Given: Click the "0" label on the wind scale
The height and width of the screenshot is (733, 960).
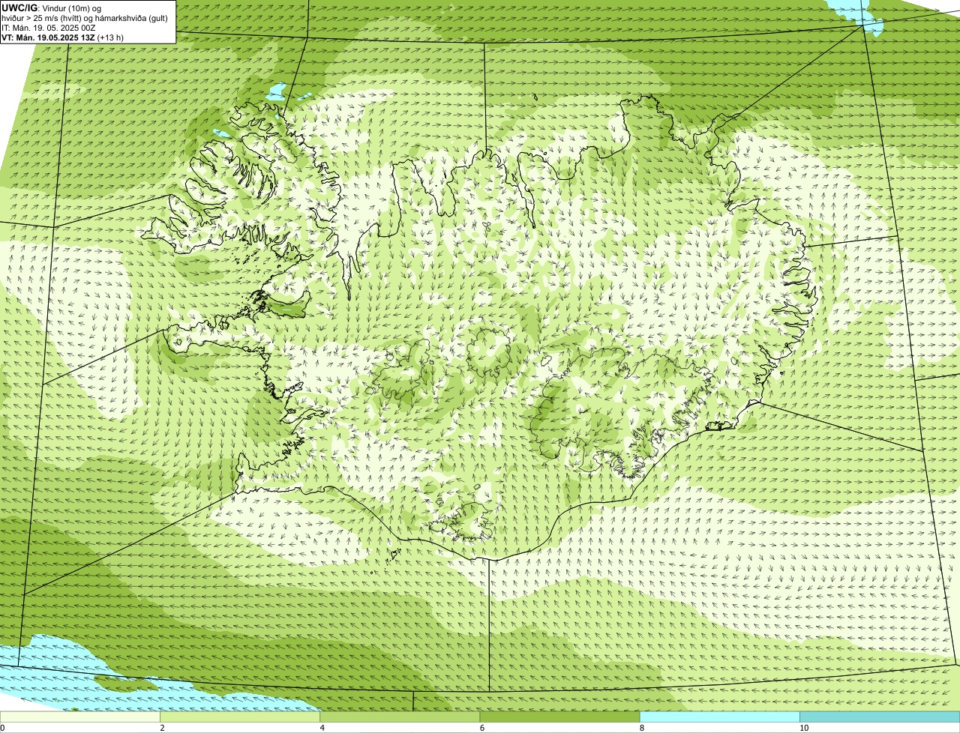Looking at the screenshot, I should click(x=3, y=728).
